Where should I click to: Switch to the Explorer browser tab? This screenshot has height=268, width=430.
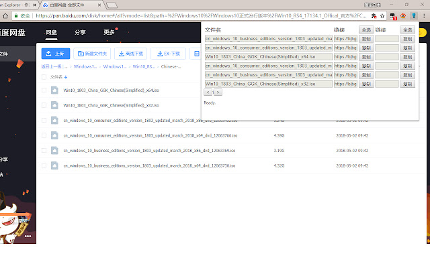pyautogui.click(x=18, y=5)
